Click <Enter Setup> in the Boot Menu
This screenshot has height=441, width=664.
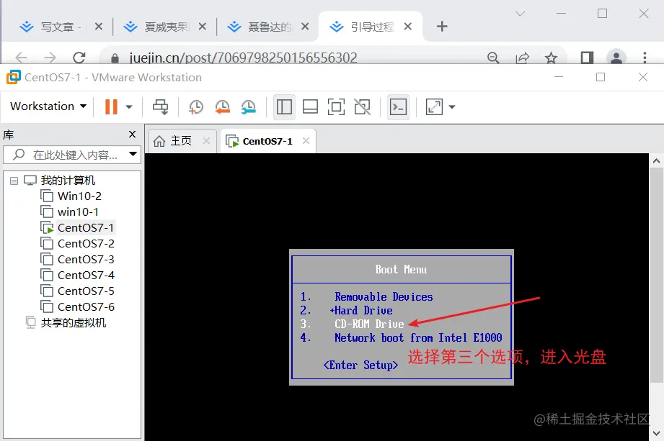(x=360, y=365)
